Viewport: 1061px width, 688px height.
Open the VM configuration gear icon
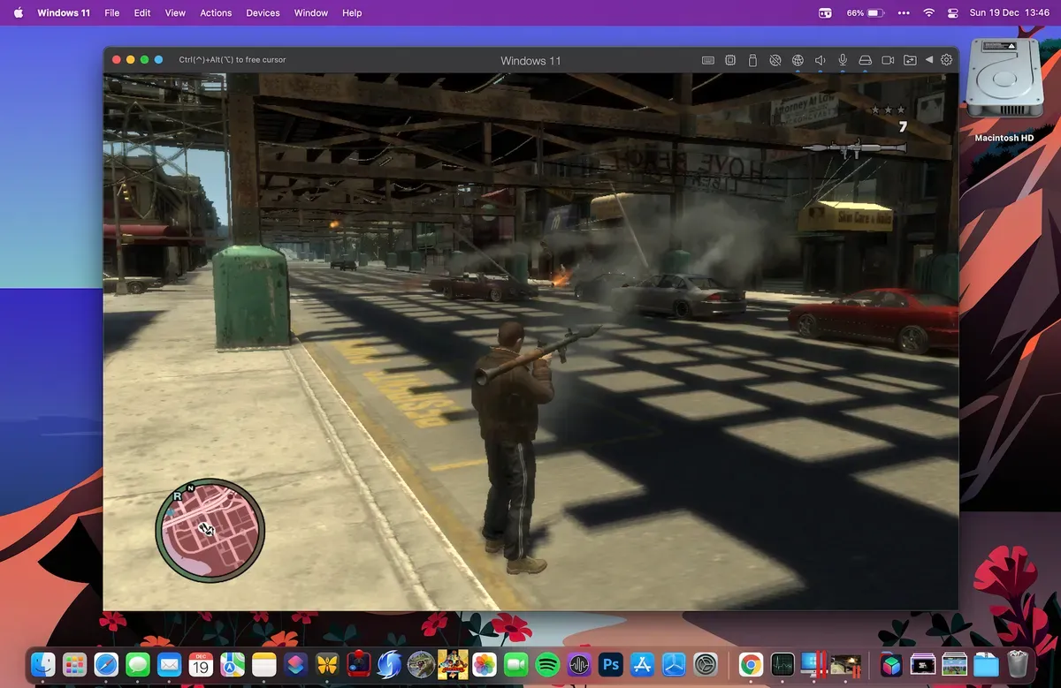tap(946, 60)
